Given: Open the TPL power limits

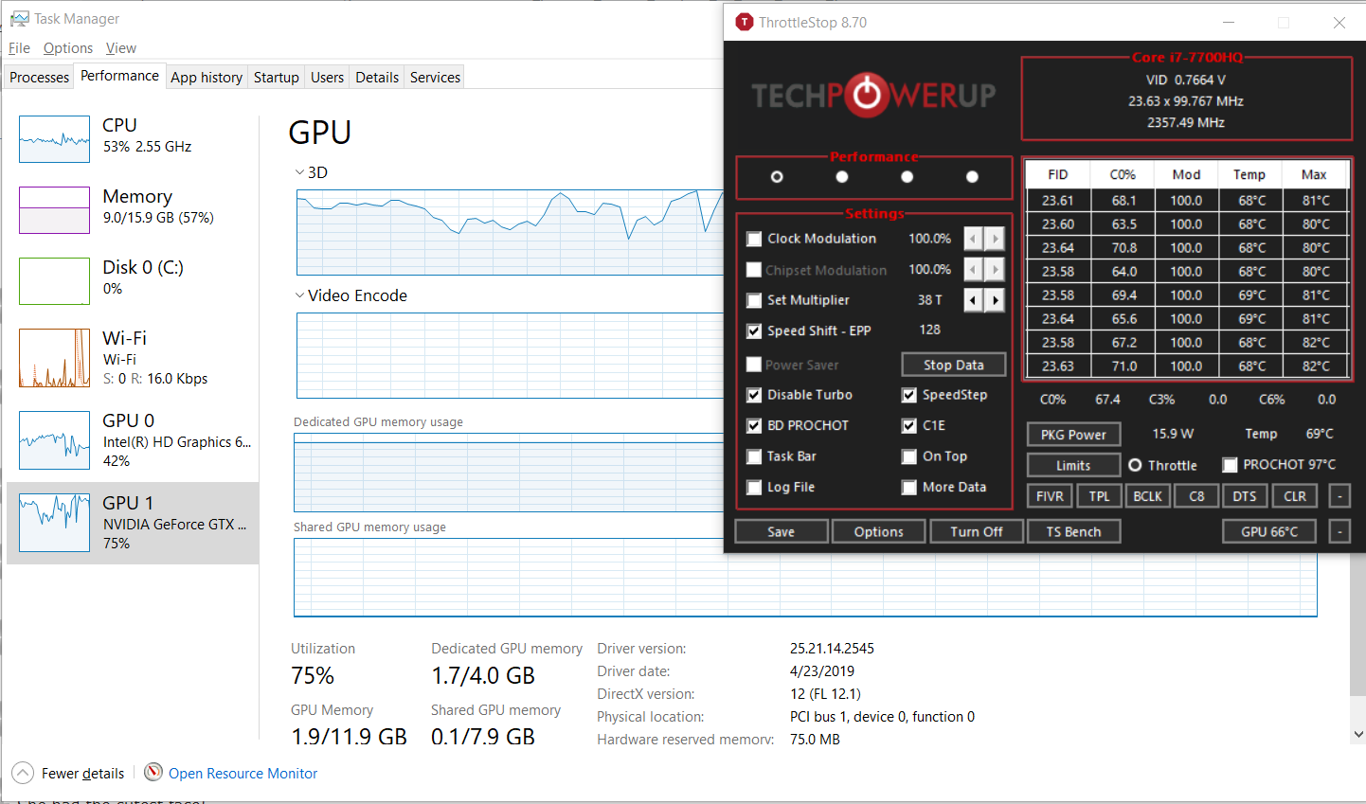Looking at the screenshot, I should 1099,496.
